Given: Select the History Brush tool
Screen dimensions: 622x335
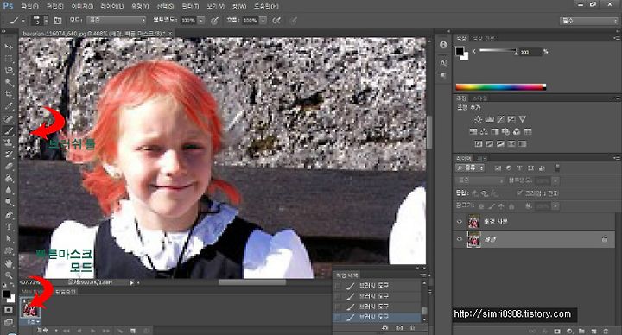Looking at the screenshot, I should coord(9,155).
